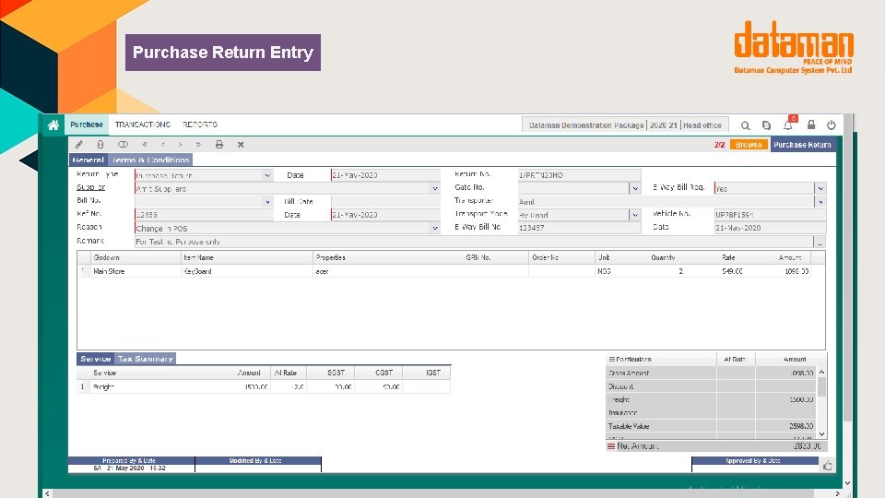Expand the Transport Mode dropdown
This screenshot has width=885, height=498.
click(x=635, y=215)
